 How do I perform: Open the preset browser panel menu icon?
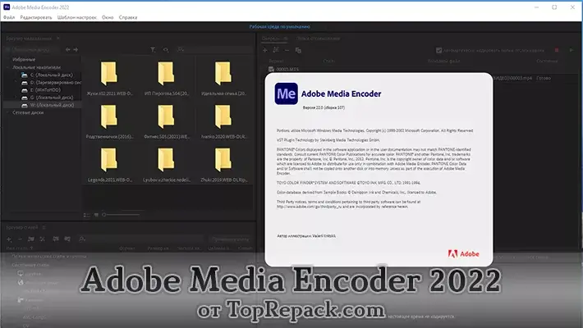44,227
